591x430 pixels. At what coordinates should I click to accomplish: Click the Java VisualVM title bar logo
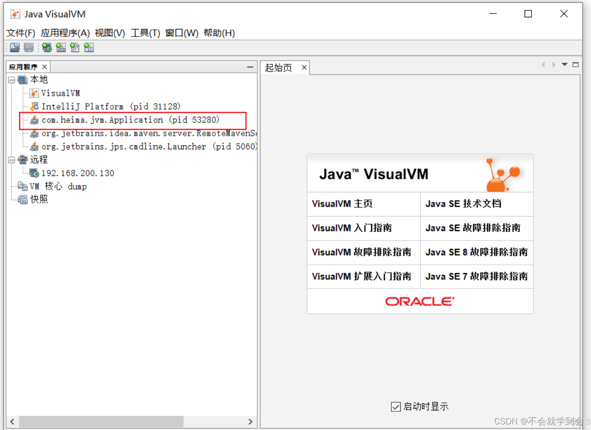pyautogui.click(x=15, y=14)
